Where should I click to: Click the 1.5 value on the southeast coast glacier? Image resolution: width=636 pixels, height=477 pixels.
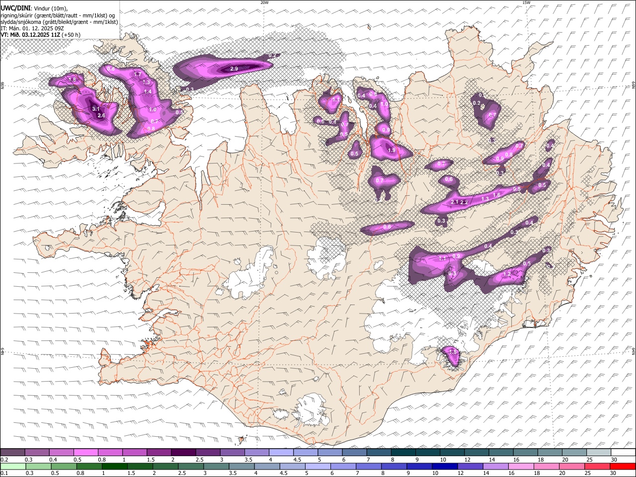tap(453, 352)
